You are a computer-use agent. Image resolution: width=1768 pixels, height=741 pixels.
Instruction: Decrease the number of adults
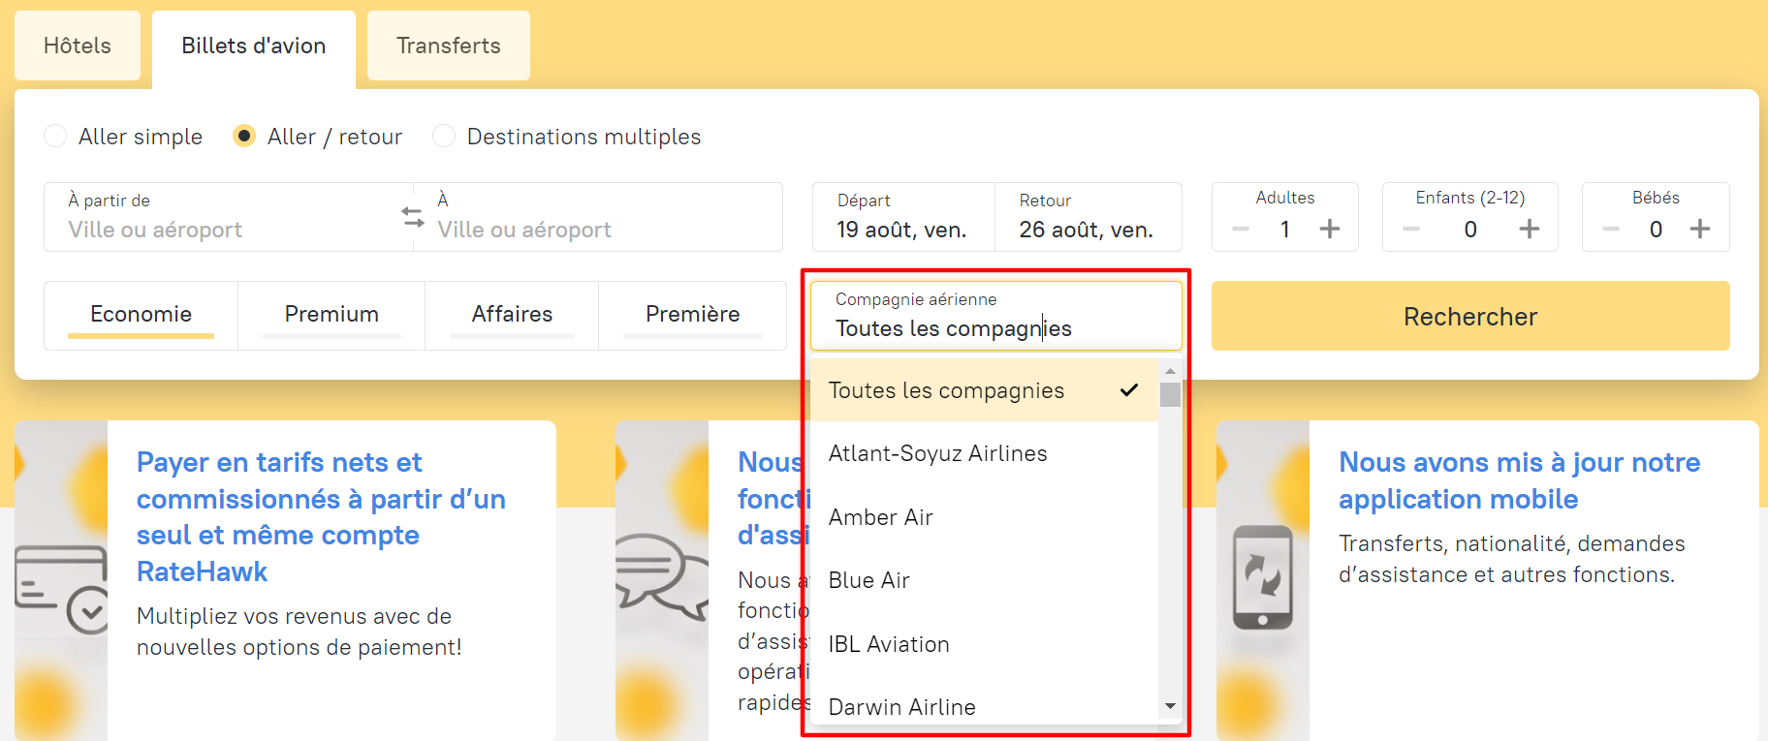[x=1241, y=230]
